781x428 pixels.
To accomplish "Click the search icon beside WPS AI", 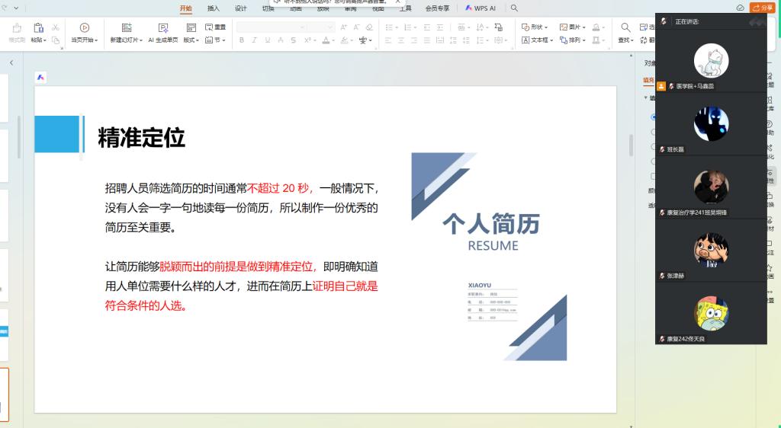I will coord(514,8).
